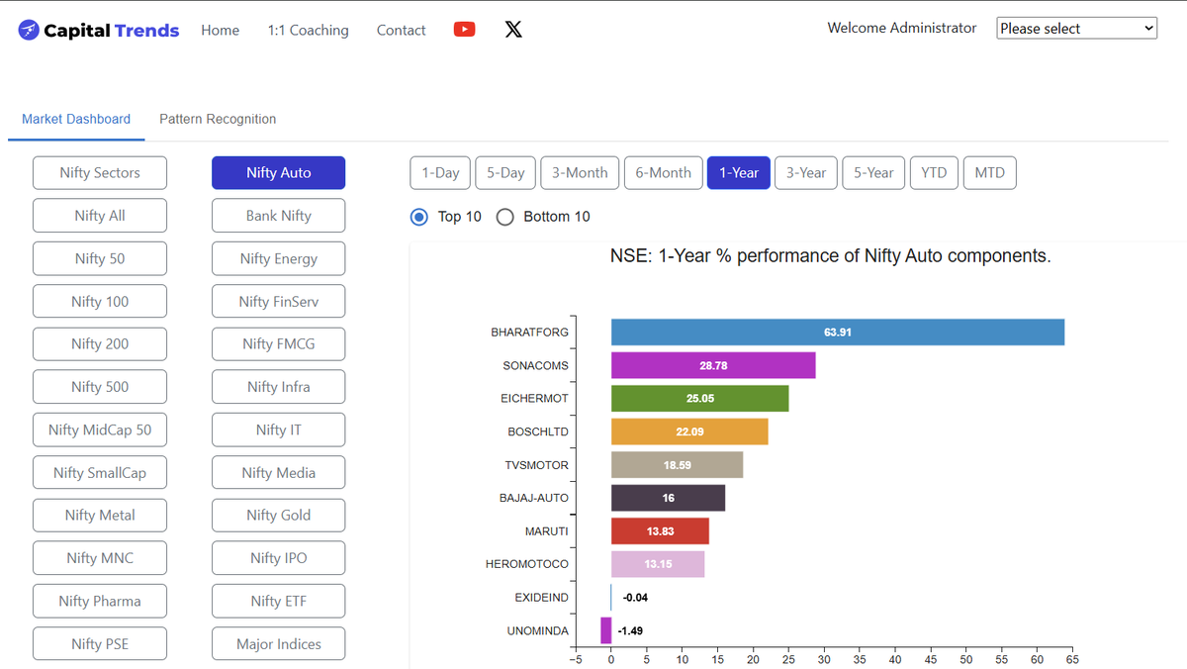Screen dimensions: 1187x669
Task: Click the BOSCHLTD 22.09 bar
Action: (x=689, y=431)
